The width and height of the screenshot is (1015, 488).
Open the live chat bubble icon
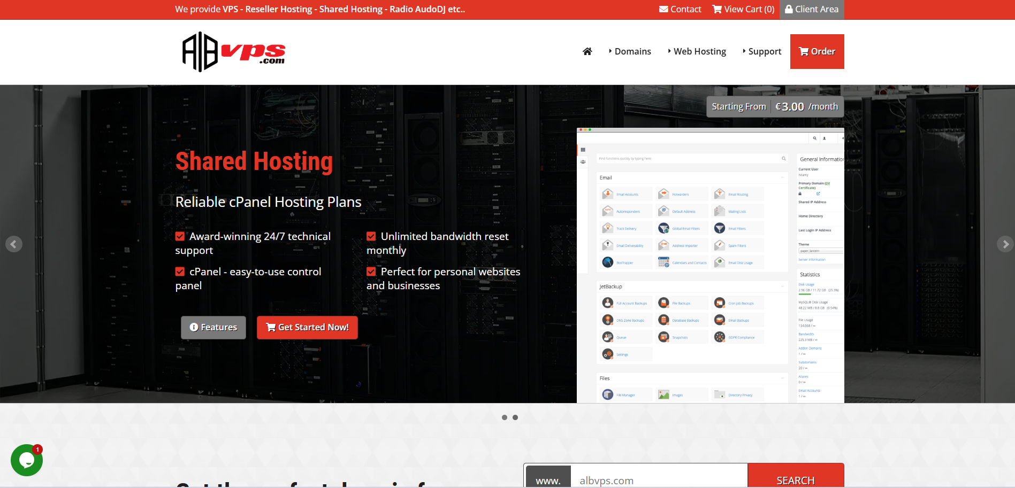click(27, 460)
